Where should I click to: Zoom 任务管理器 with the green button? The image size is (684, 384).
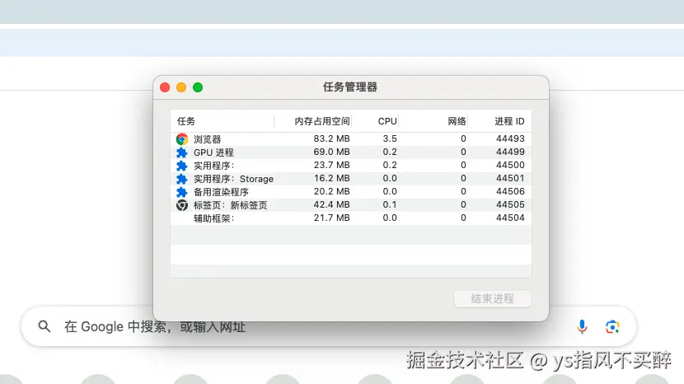(x=198, y=87)
